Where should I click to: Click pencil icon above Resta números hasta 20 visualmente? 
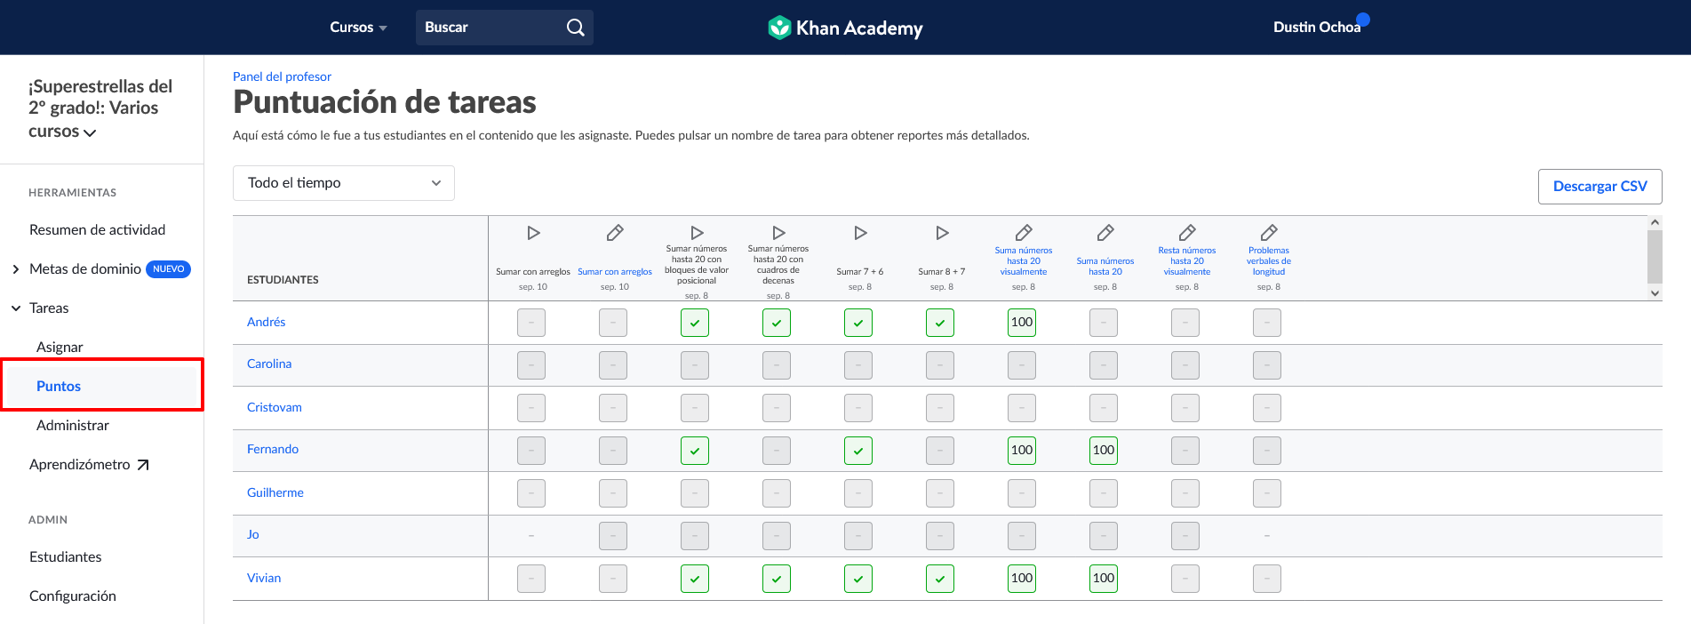click(x=1187, y=233)
